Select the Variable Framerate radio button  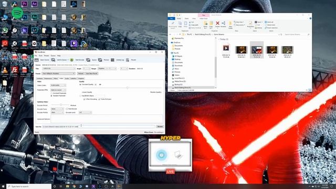[51, 96]
